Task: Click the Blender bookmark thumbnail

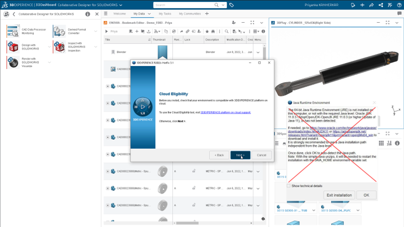Action: [x=162, y=52]
